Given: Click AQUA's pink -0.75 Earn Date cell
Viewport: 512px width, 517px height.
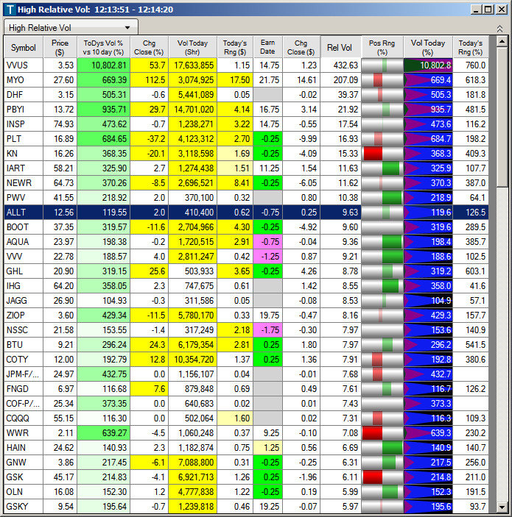Looking at the screenshot, I should point(268,242).
